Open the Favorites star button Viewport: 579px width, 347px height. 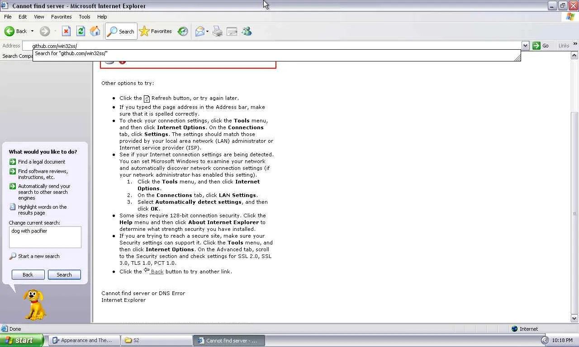click(x=156, y=31)
